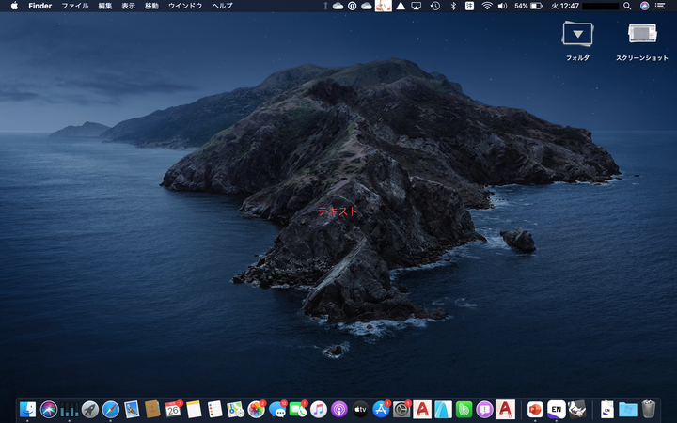Open the ファイル menu
677x423 pixels.
pyautogui.click(x=74, y=6)
